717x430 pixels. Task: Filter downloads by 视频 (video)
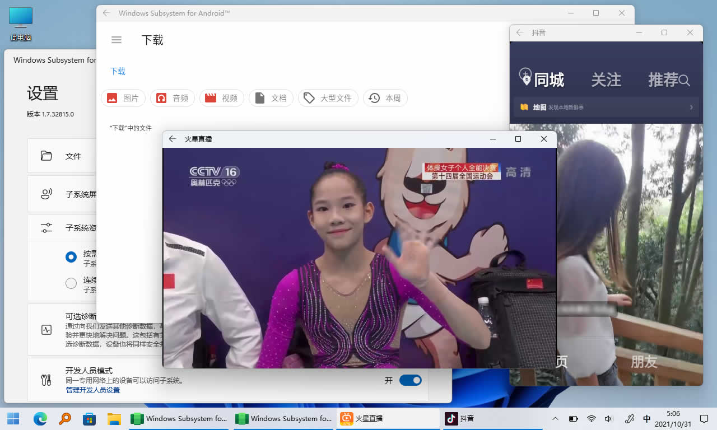click(222, 98)
